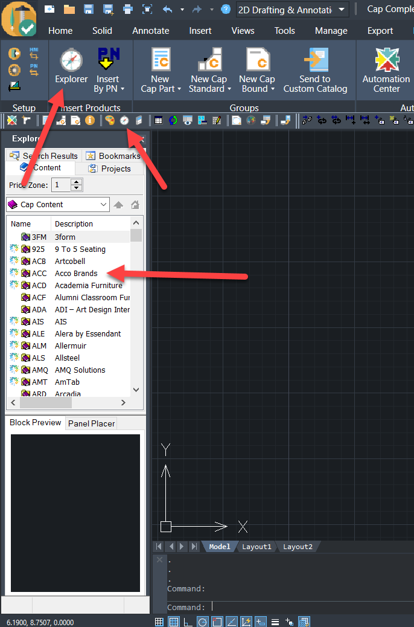
Task: Click the New Cap Standard icon
Action: point(210,60)
